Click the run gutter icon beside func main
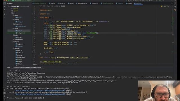The image size is (180, 101). (37, 18)
